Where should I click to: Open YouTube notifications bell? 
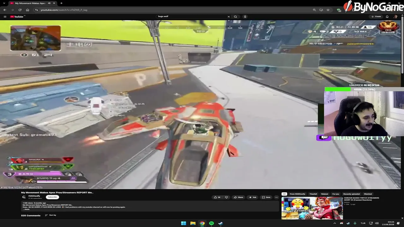[x=388, y=17]
